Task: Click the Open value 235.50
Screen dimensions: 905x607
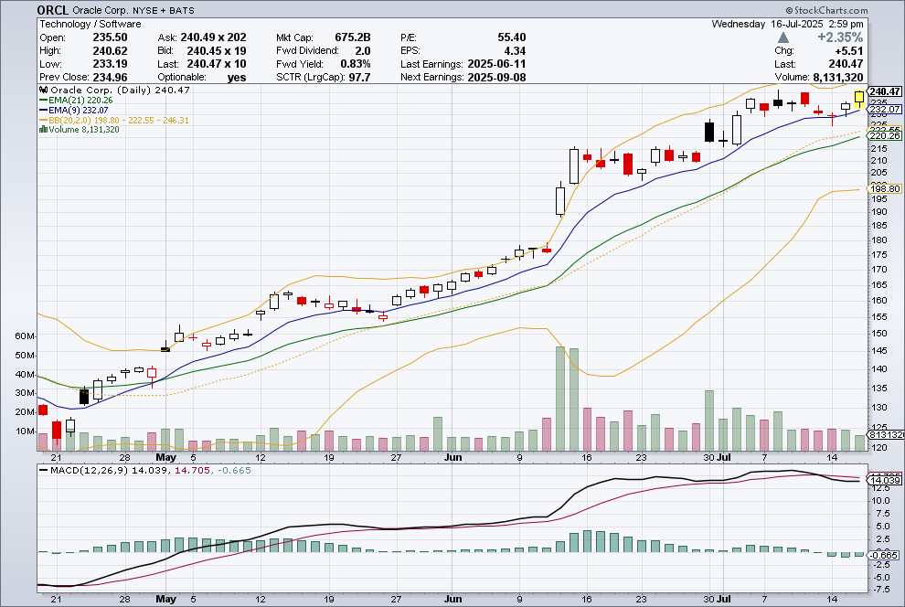Action: pos(111,37)
